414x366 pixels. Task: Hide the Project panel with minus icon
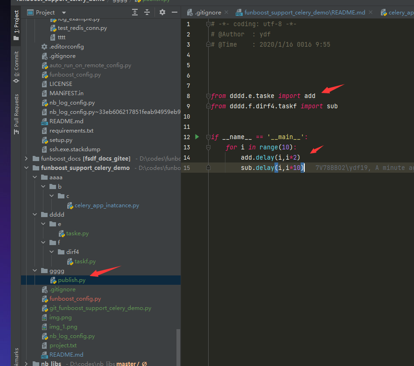point(175,12)
